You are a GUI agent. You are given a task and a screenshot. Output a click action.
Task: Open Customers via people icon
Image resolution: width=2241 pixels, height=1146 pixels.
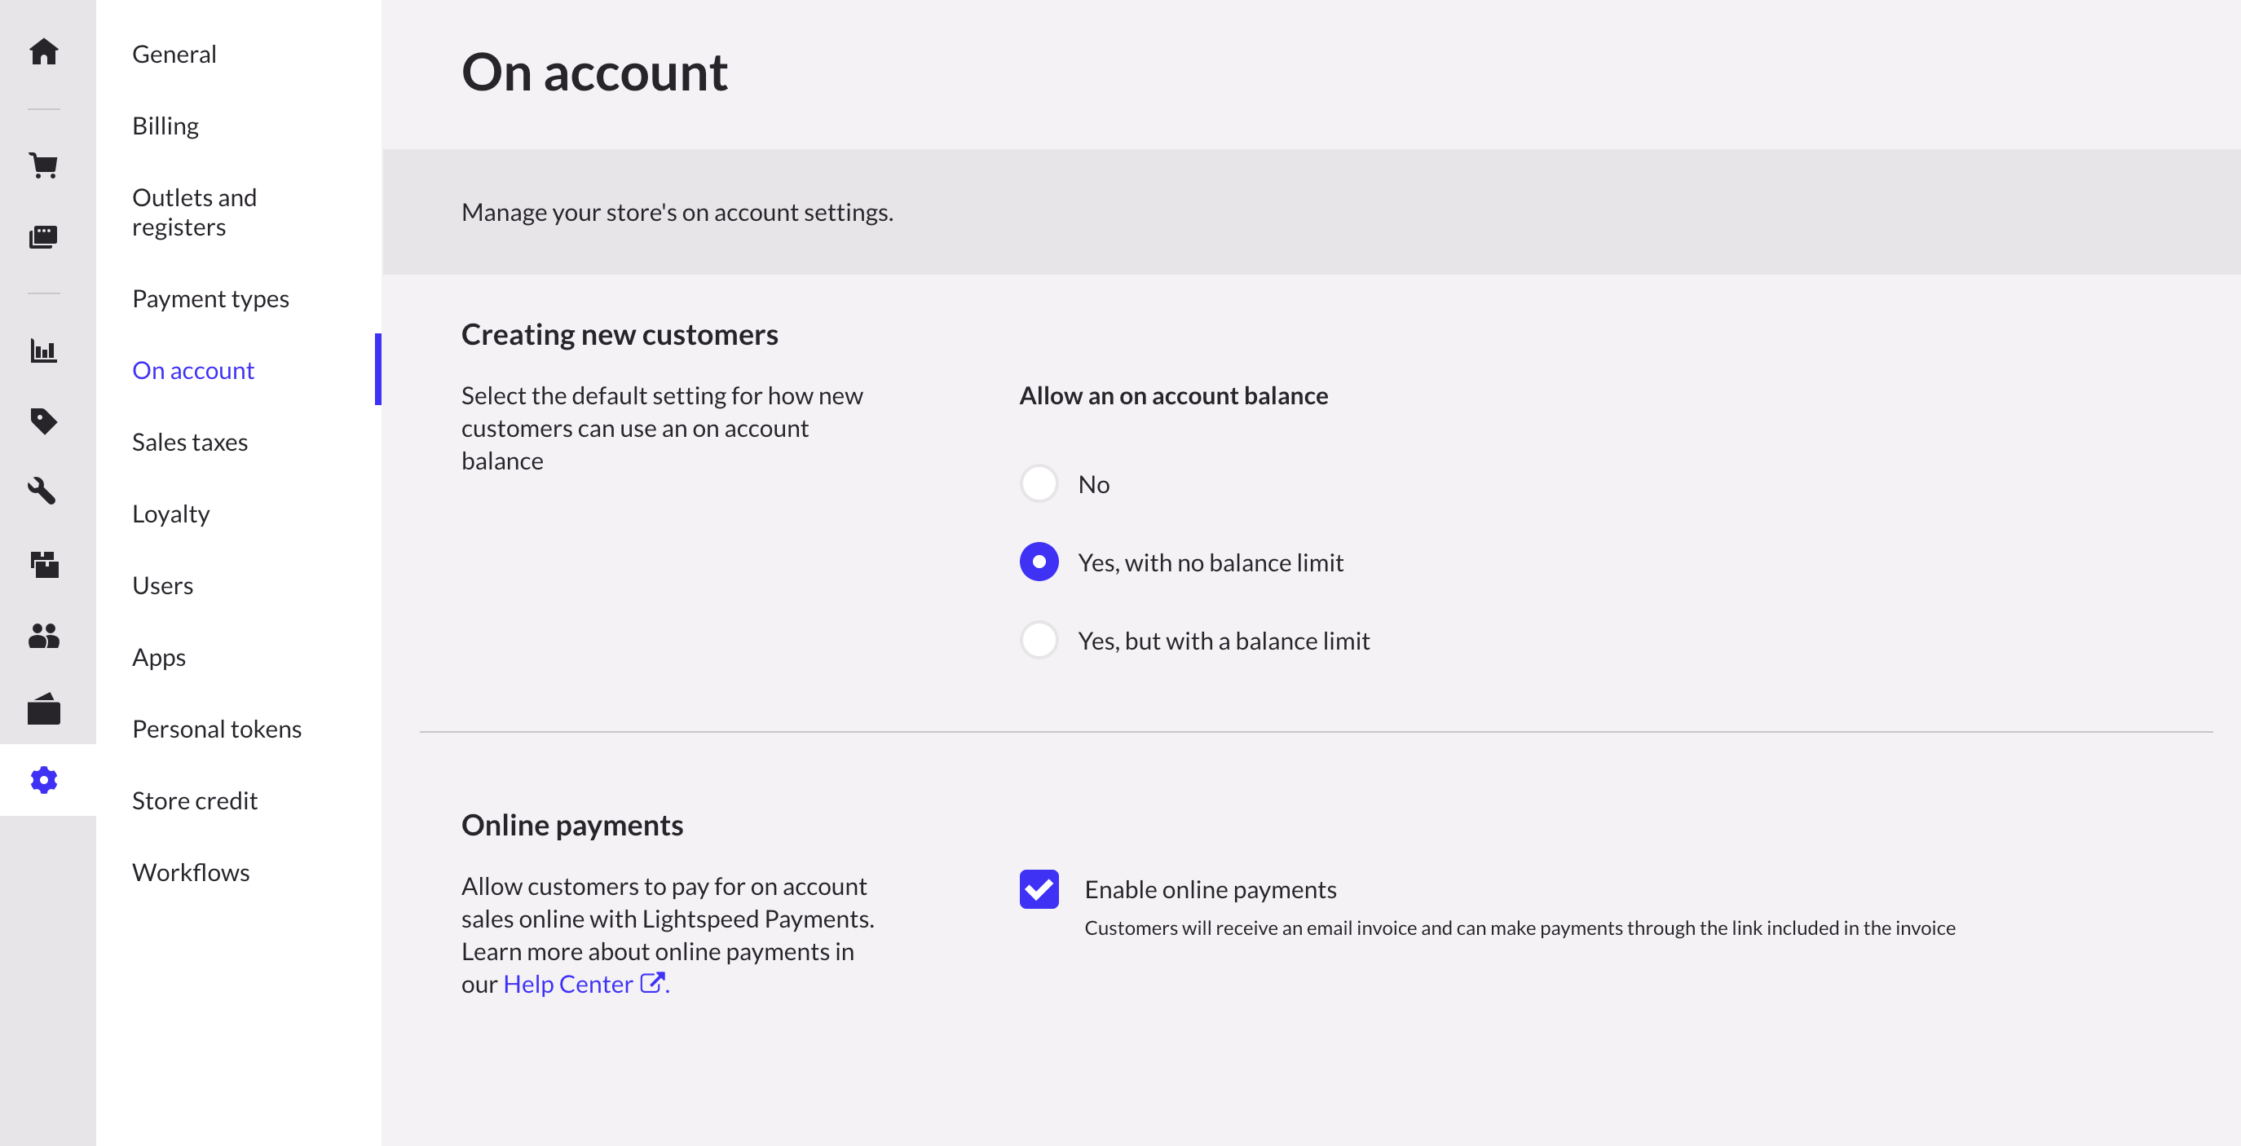tap(43, 637)
